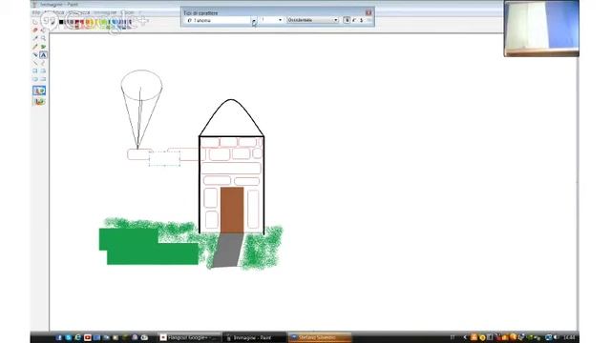This screenshot has height=343, width=611.
Task: Select the Eraser tool
Action: (x=35, y=30)
